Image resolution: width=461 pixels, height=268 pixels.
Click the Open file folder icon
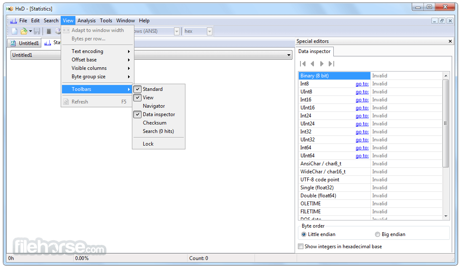coord(24,31)
